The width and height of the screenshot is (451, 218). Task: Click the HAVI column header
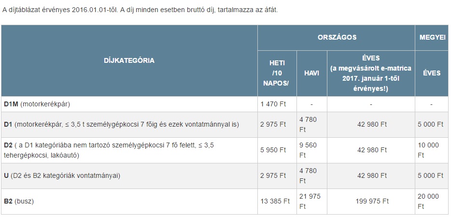(311, 73)
